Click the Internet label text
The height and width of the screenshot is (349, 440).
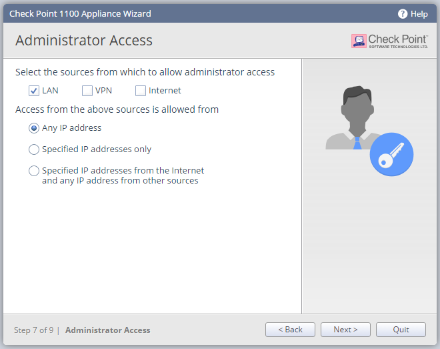165,90
